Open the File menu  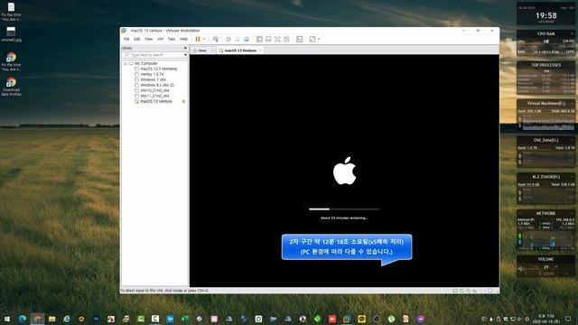click(x=126, y=39)
